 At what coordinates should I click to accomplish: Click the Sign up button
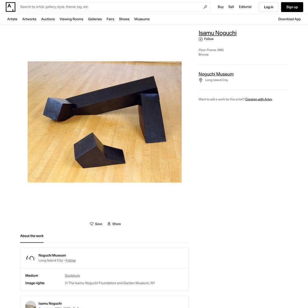[x=292, y=7]
